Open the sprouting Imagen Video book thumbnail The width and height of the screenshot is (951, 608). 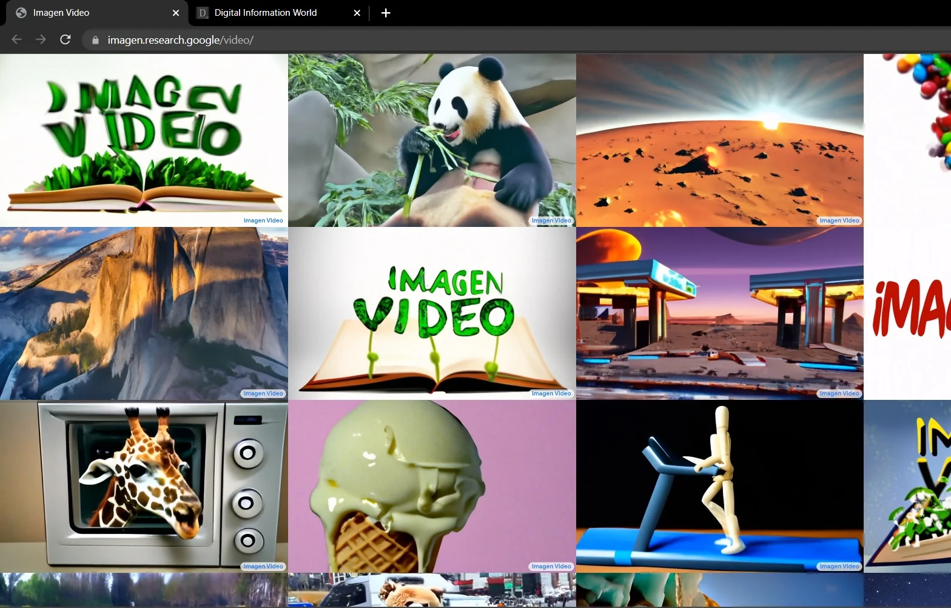(x=432, y=313)
